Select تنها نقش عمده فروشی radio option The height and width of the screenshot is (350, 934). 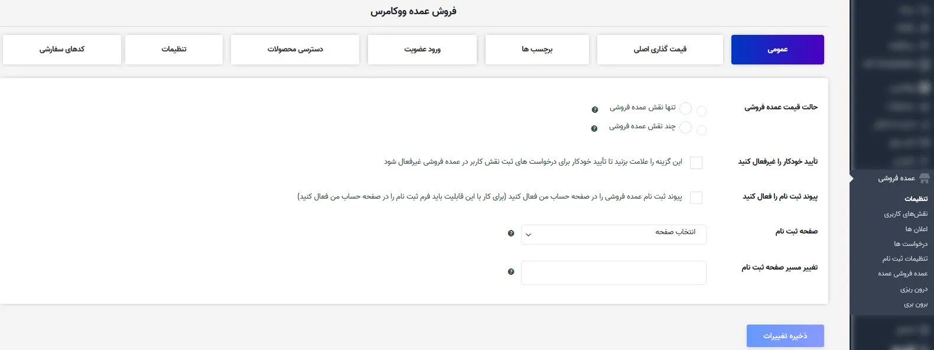(685, 108)
